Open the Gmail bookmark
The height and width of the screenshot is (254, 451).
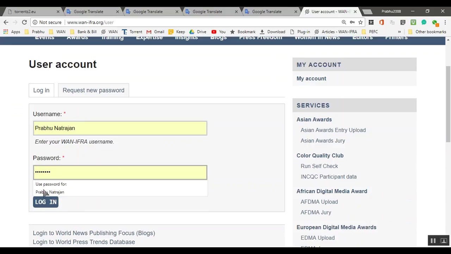pyautogui.click(x=155, y=32)
